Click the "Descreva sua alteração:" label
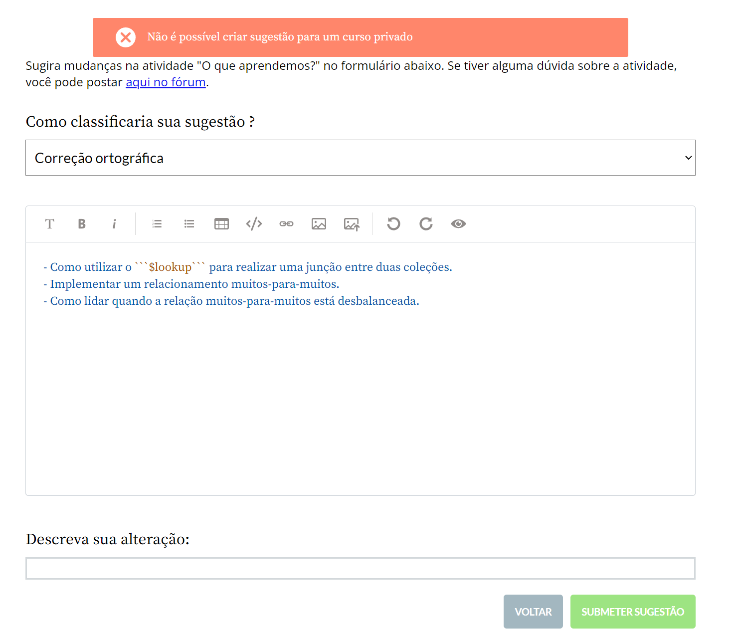The width and height of the screenshot is (736, 644). tap(108, 539)
